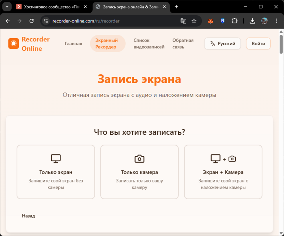The height and width of the screenshot is (236, 284).
Task: Click the Recorder Online logo icon
Action: [x=14, y=44]
